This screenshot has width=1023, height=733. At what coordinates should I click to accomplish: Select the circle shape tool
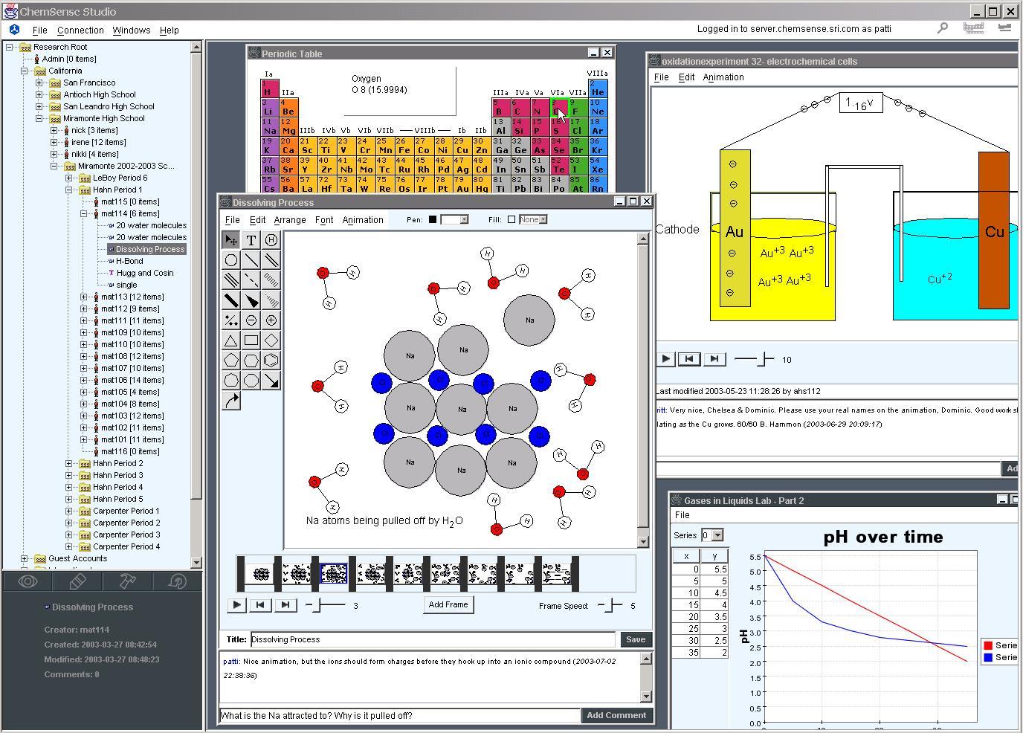point(231,259)
